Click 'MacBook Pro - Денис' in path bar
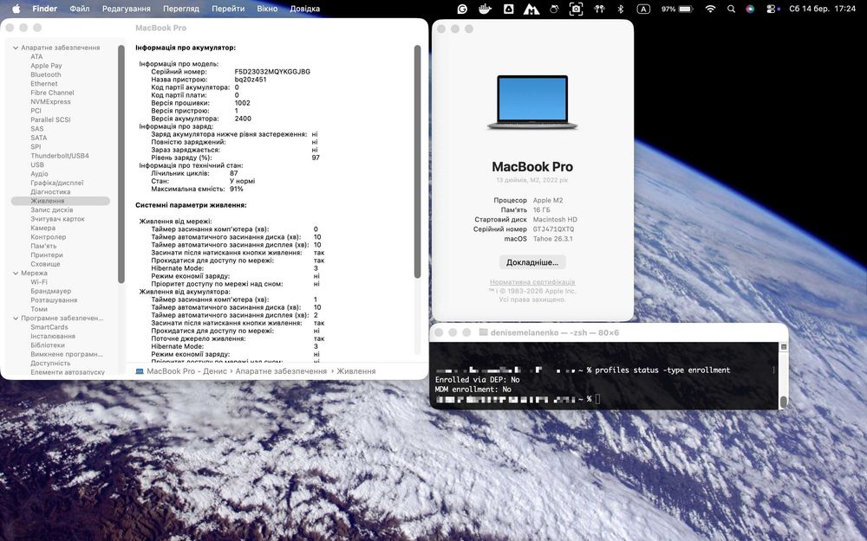Screen dimensions: 867x541 (187, 371)
